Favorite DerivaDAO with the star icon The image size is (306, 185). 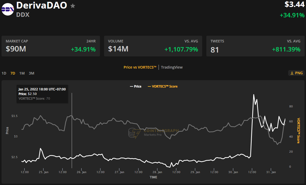73,6
